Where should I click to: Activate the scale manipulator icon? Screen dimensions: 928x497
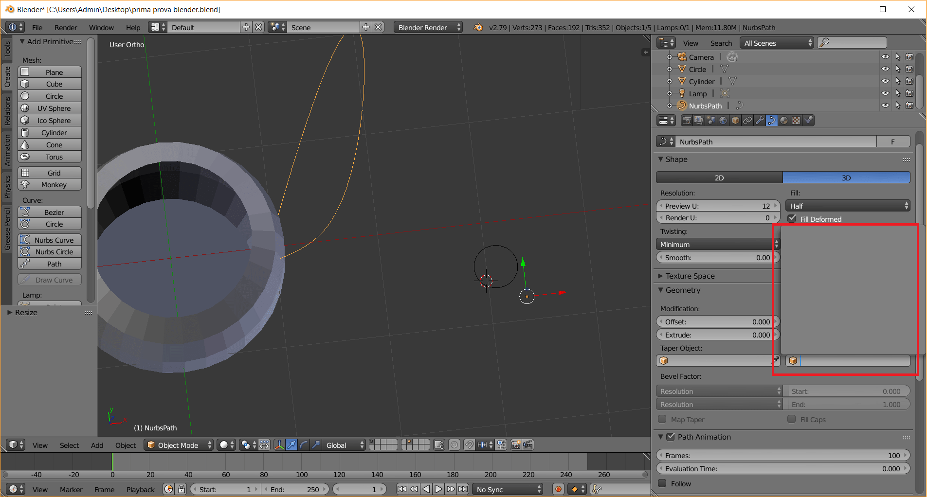[316, 445]
